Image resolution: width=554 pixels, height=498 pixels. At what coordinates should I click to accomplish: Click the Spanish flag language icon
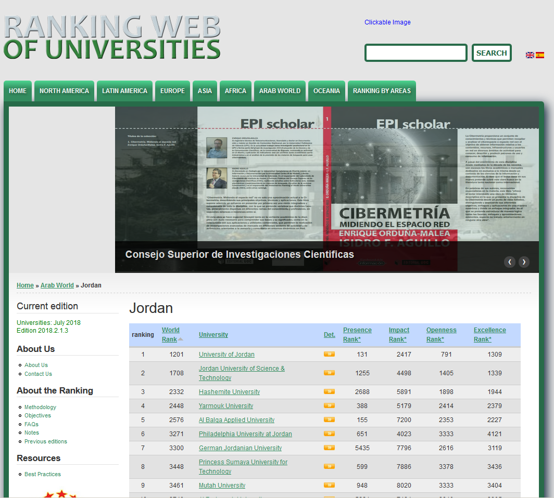[540, 55]
